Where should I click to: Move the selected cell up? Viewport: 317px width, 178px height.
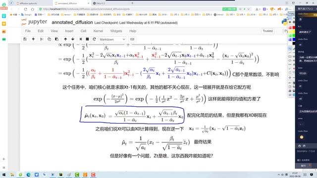point(65,39)
